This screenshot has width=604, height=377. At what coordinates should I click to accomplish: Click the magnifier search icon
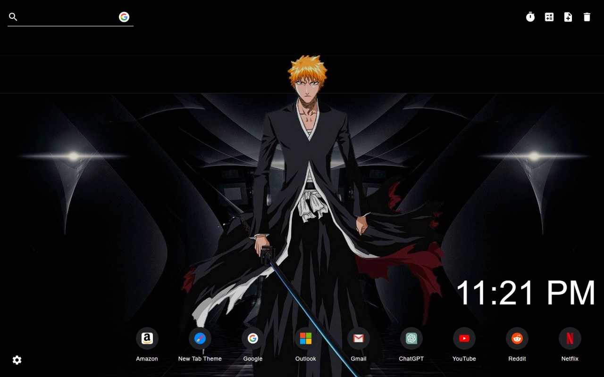13,17
